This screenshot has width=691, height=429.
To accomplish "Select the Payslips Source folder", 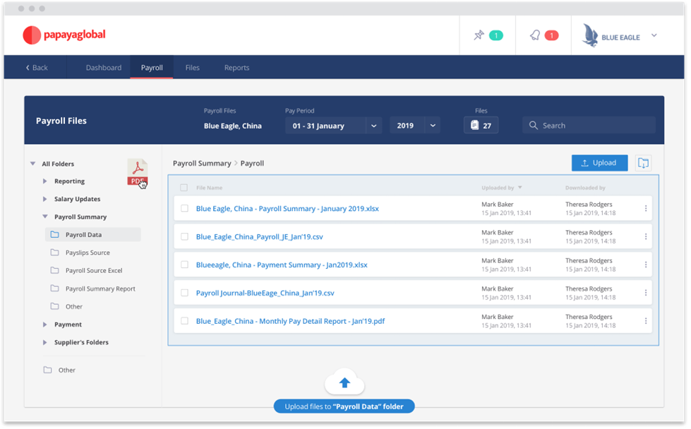I will (88, 253).
